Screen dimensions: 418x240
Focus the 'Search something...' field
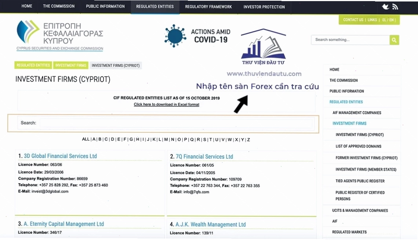350,40
